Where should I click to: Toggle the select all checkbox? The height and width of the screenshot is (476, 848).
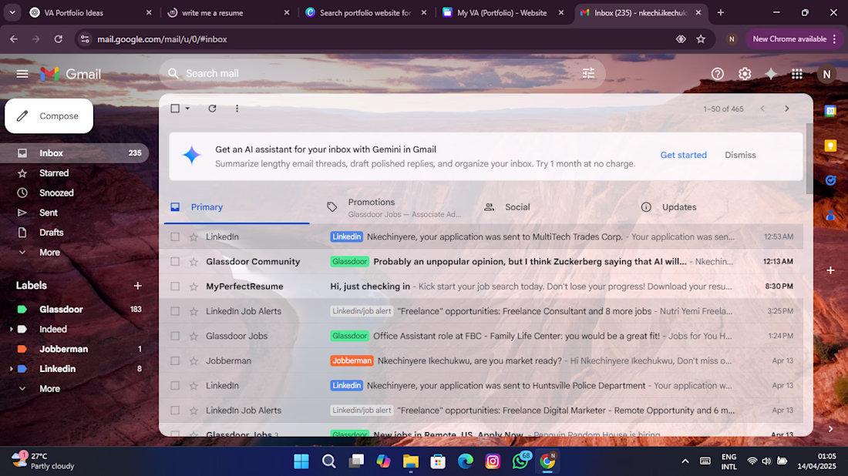pyautogui.click(x=175, y=109)
